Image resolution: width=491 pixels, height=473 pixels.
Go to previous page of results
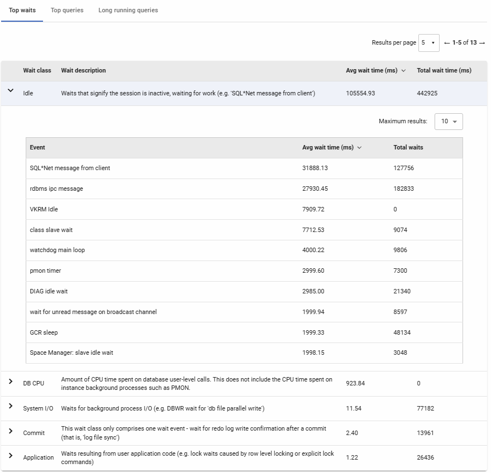[447, 43]
